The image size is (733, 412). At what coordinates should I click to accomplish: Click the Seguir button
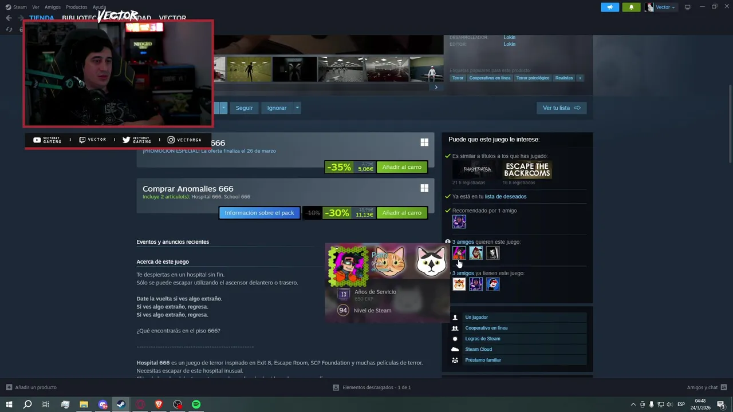244,108
